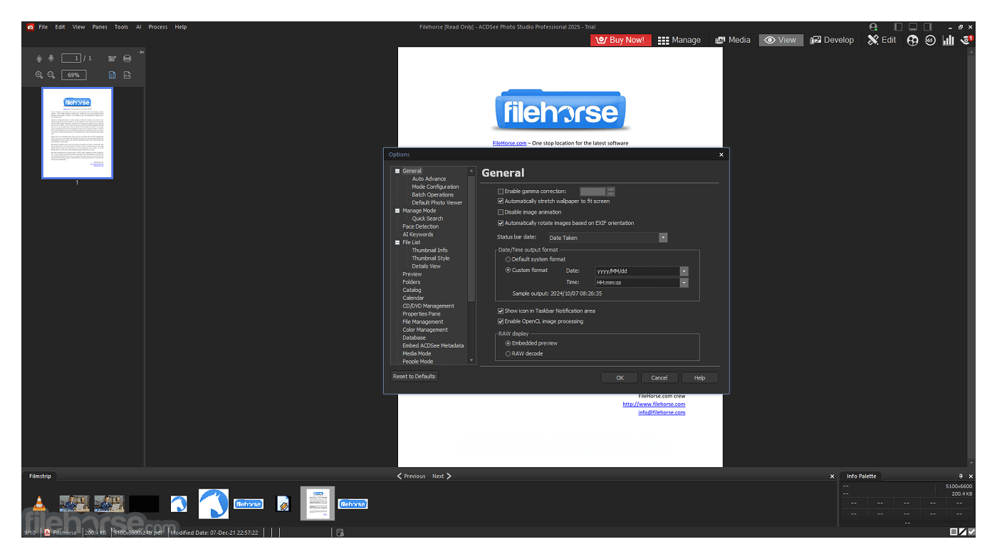997x559 pixels.
Task: Open the File menu
Action: 43,27
